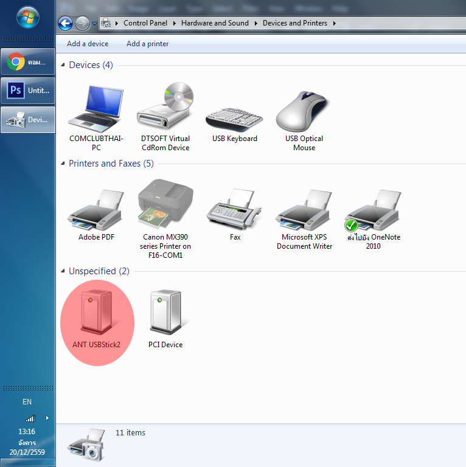Click the "Adobe PDF" label
Image resolution: width=466 pixels, height=467 pixels.
tap(96, 237)
